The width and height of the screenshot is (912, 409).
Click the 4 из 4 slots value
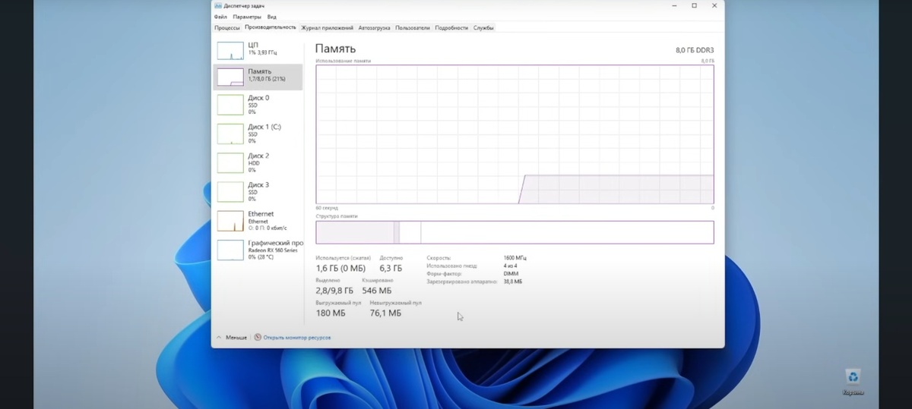tap(511, 266)
